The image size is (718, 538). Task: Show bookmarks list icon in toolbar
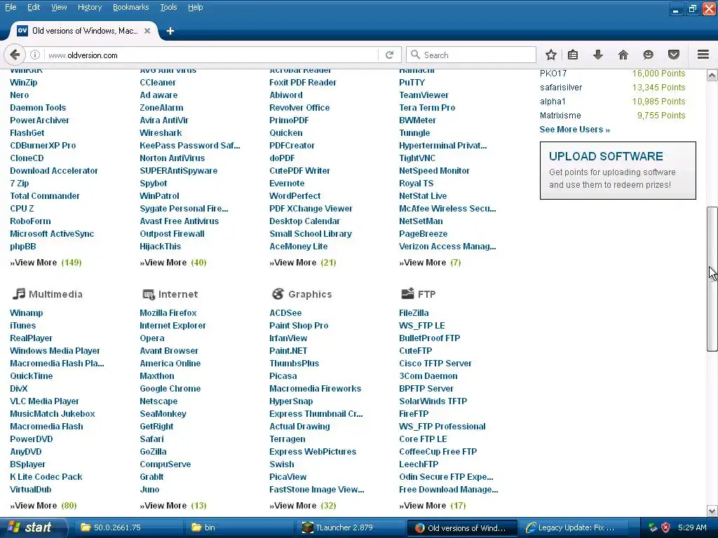click(572, 55)
